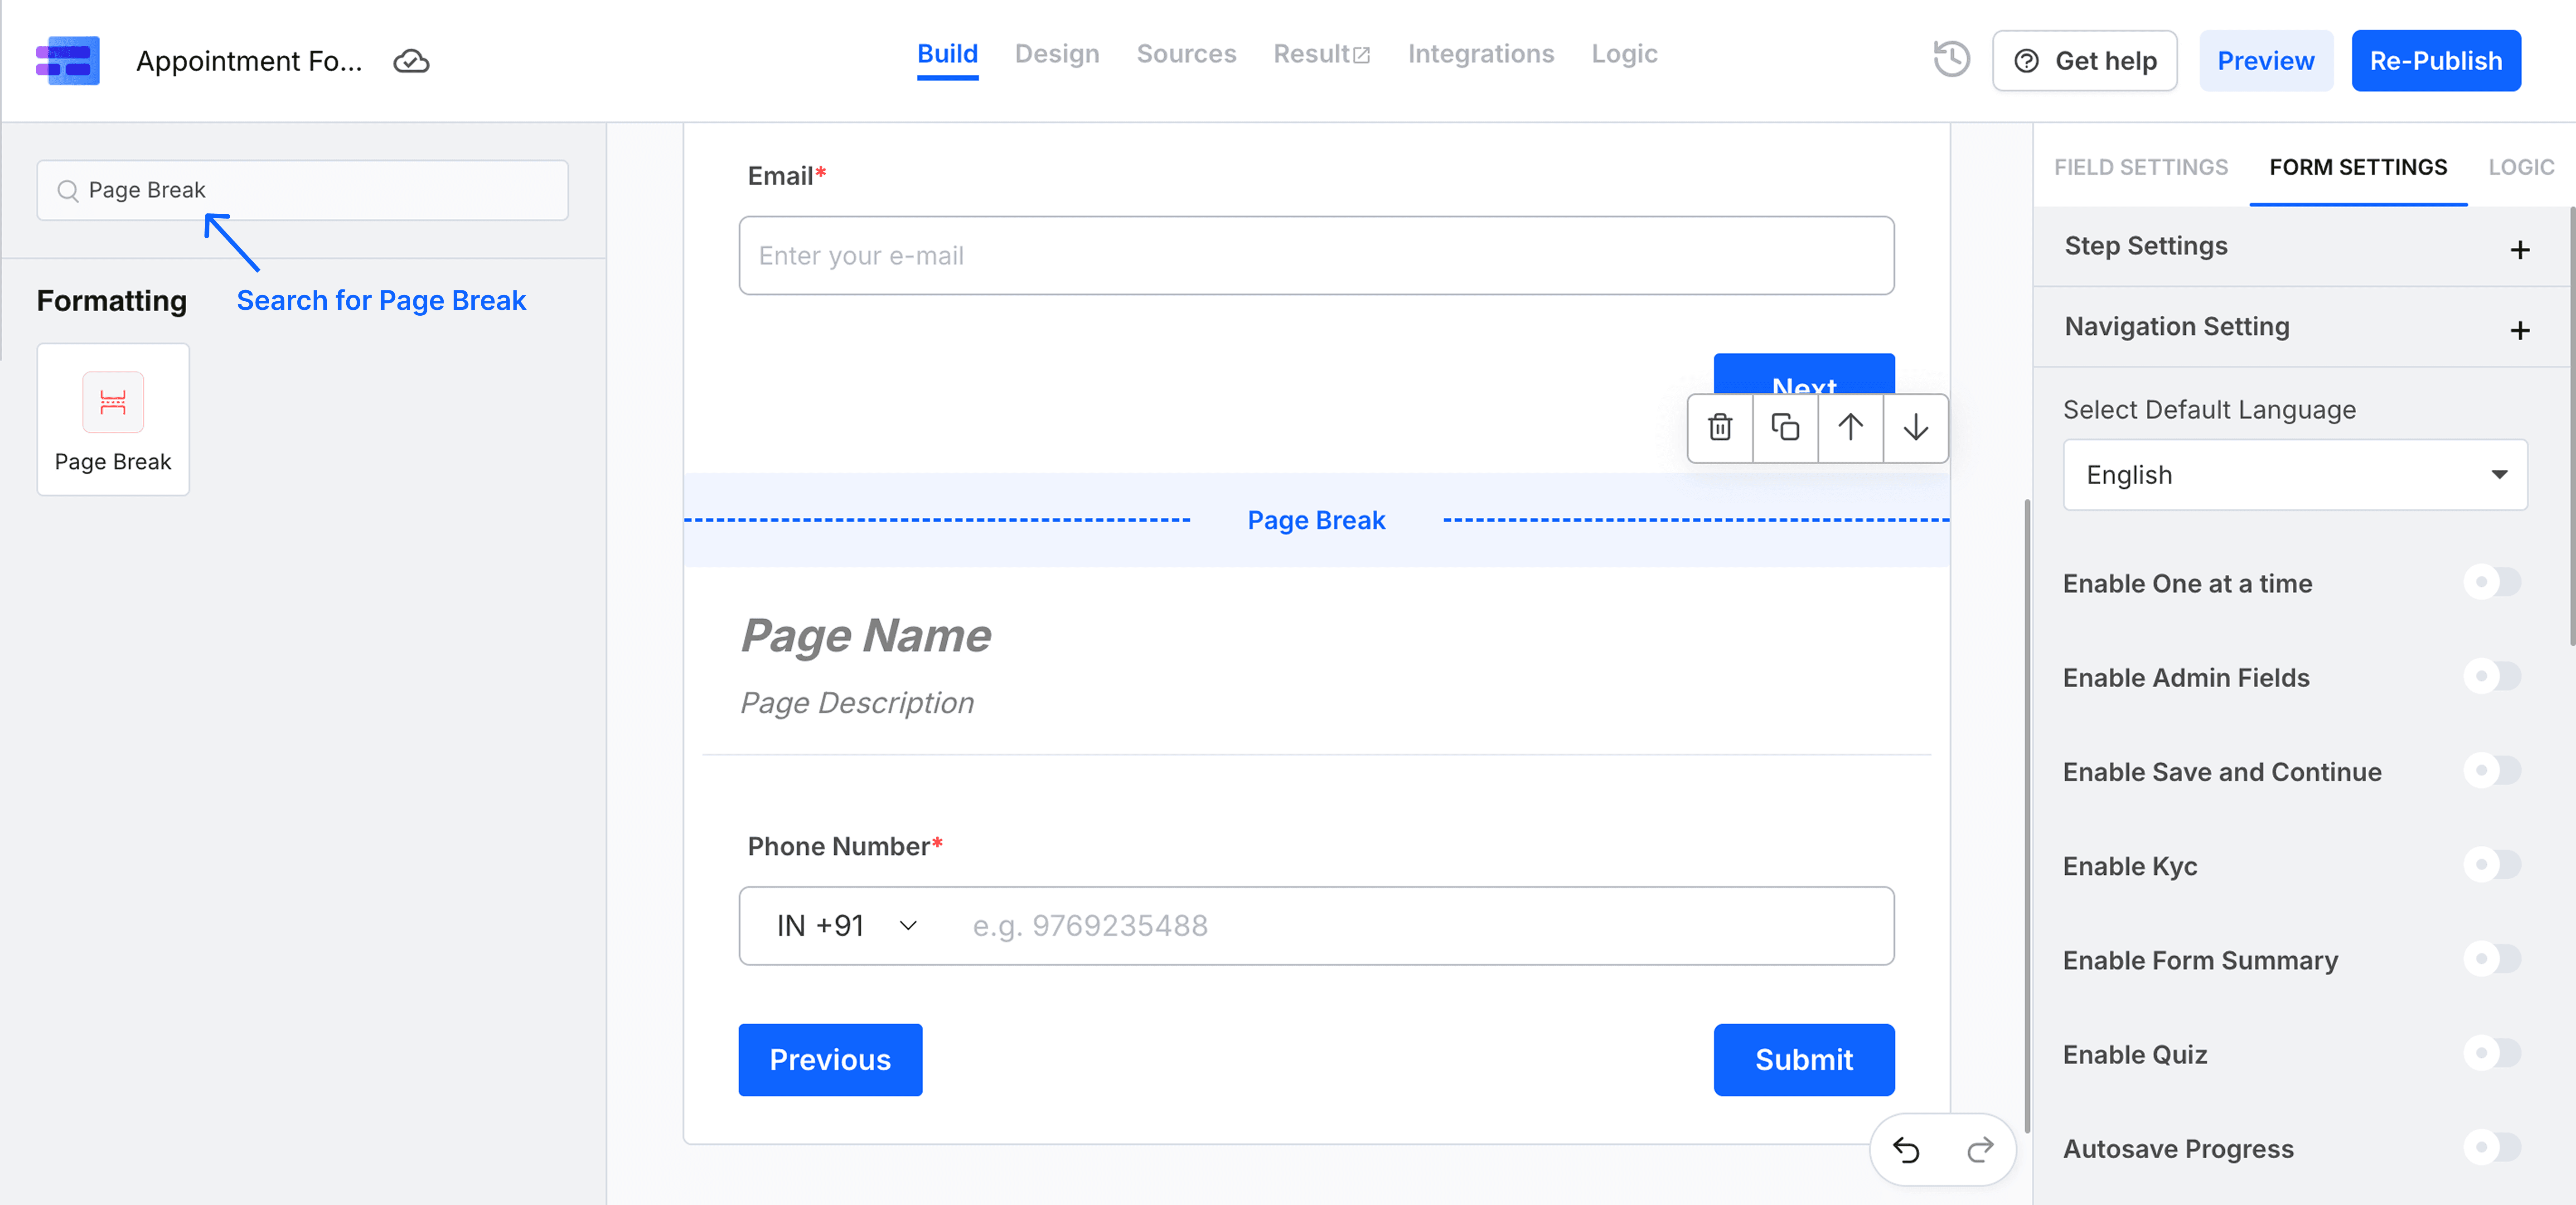Click the Appointment Fo... form title
This screenshot has width=2576, height=1205.
pos(249,61)
